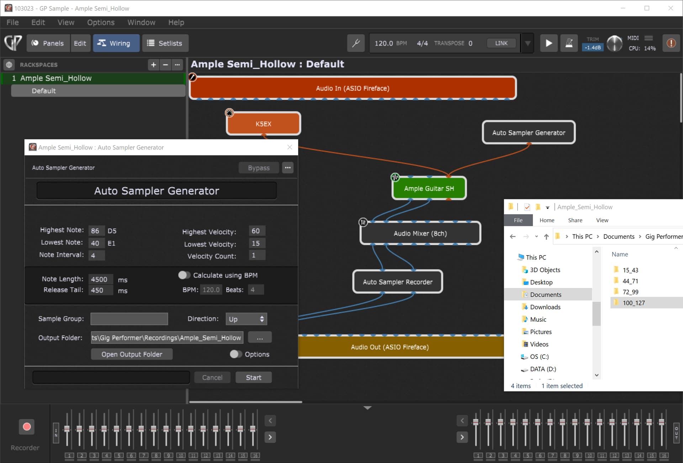Open Explorer quick access toolbar dropdown

pos(547,207)
